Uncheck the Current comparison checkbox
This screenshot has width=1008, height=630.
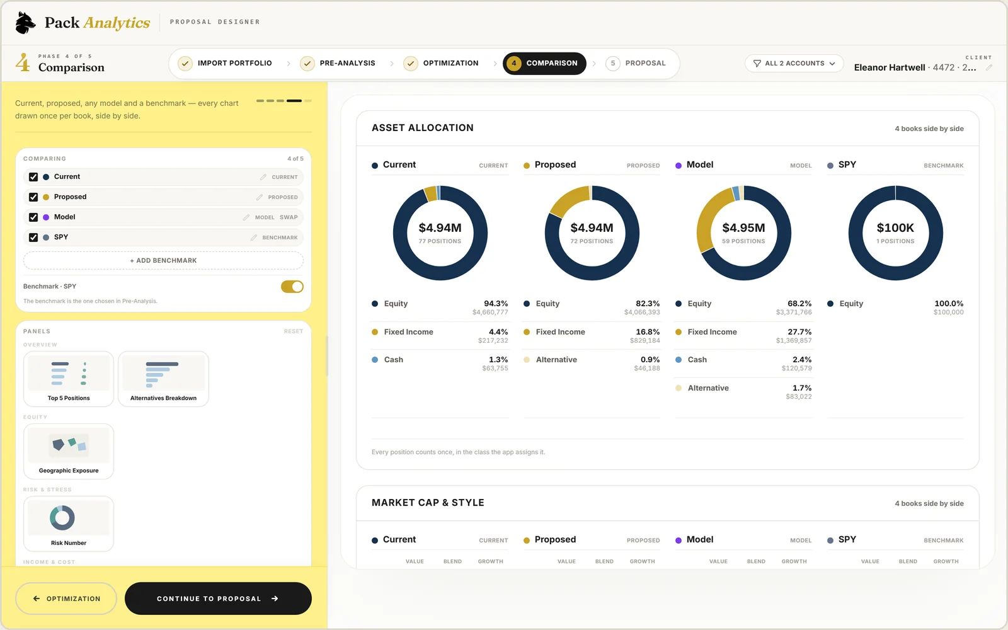click(33, 177)
